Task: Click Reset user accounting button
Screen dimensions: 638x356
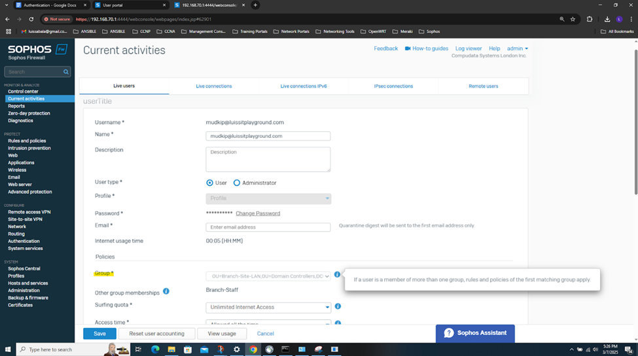Action: tap(156, 334)
